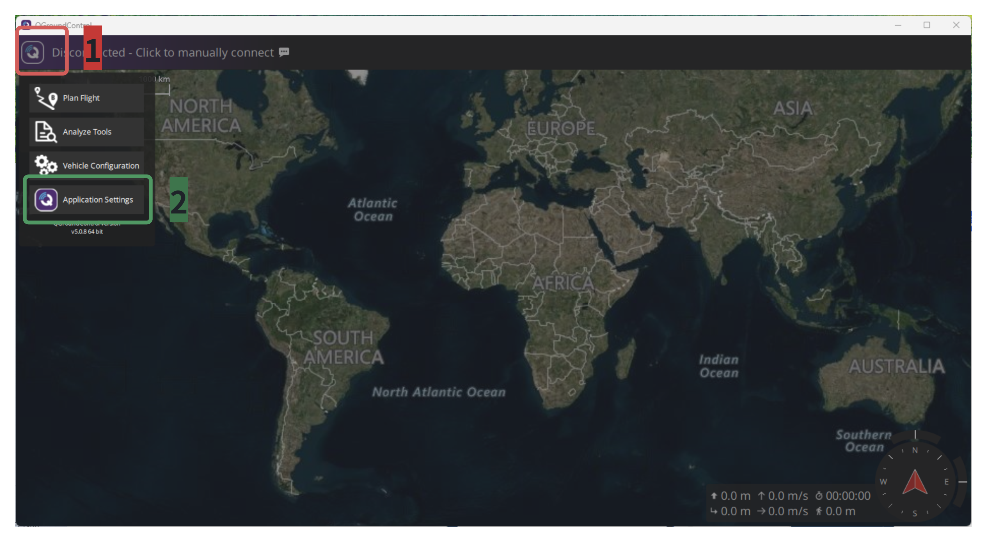The width and height of the screenshot is (987, 542).
Task: Click the SOUTH AMERICA map label
Action: pos(343,348)
